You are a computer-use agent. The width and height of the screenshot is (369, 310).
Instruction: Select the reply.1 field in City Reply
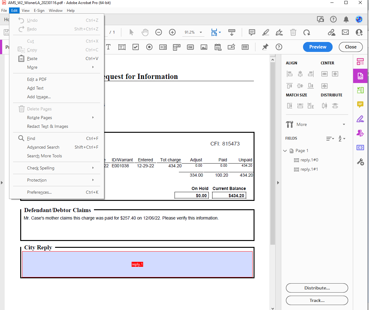(137, 264)
